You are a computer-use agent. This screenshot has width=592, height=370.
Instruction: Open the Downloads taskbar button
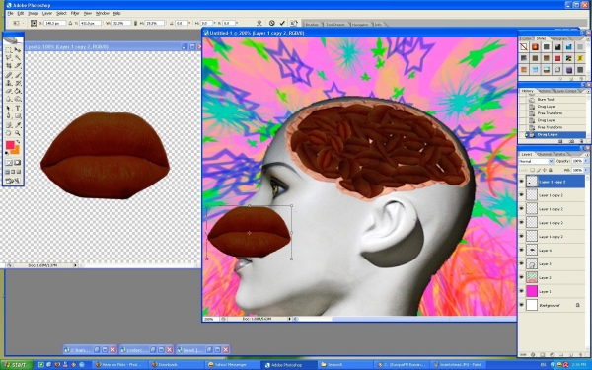point(176,365)
